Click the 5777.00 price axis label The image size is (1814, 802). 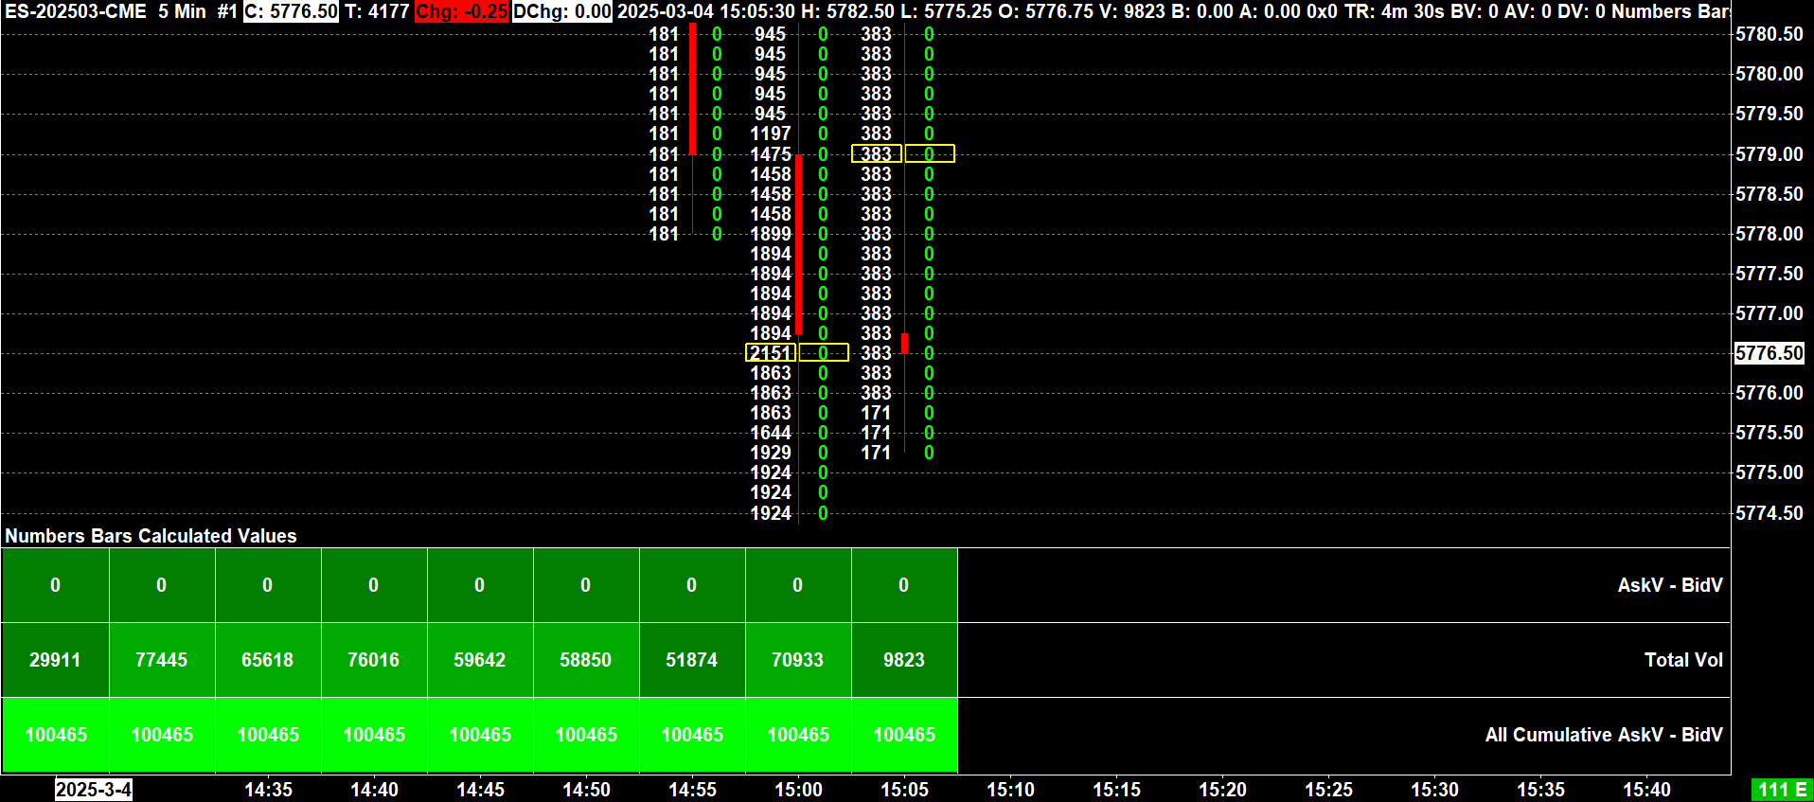pyautogui.click(x=1769, y=313)
